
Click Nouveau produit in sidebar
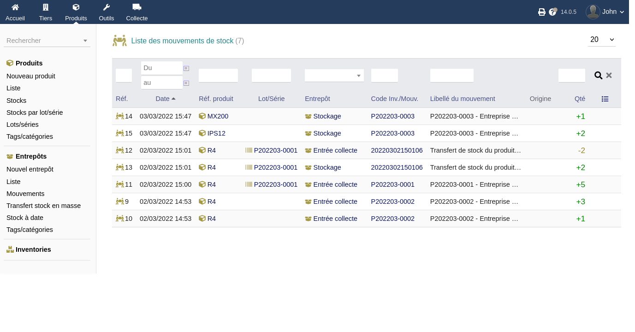(x=31, y=76)
